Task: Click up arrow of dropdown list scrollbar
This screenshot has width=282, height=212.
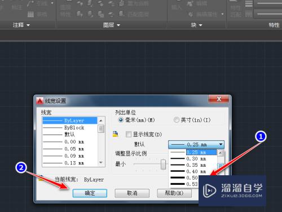Action: pyautogui.click(x=221, y=153)
